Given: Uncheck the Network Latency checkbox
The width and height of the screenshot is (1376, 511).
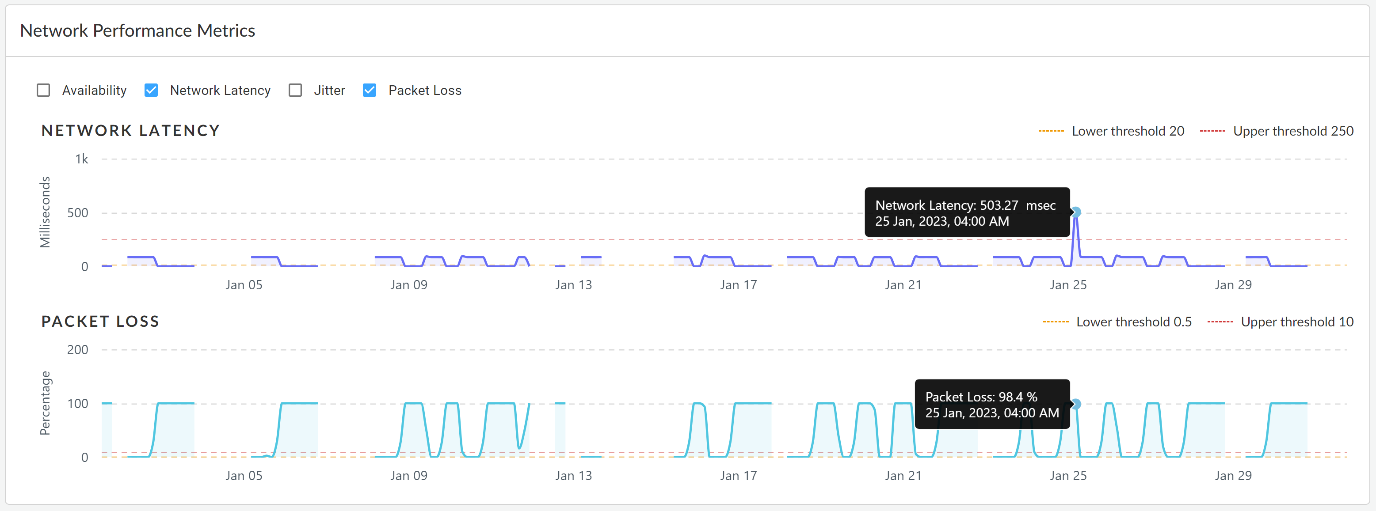Looking at the screenshot, I should point(151,90).
